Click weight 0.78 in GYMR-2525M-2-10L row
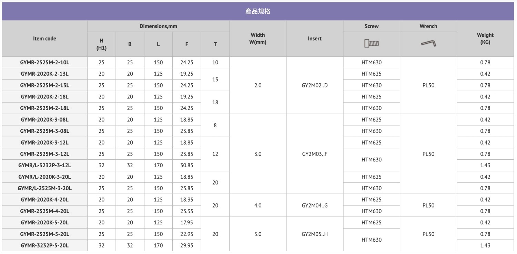This screenshot has width=517, height=254. [x=485, y=63]
